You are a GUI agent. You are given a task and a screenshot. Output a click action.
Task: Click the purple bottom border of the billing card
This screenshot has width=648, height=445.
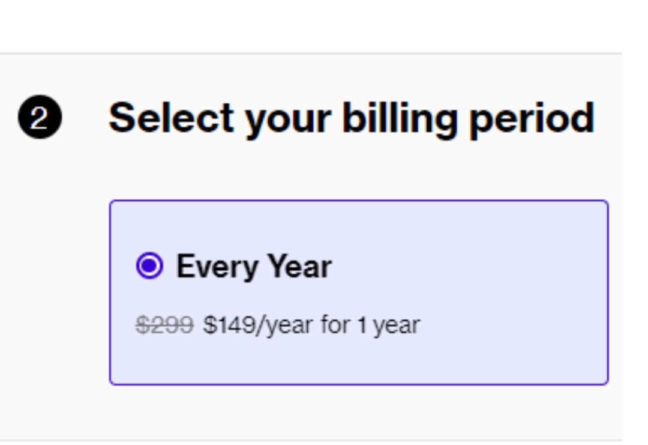point(359,384)
